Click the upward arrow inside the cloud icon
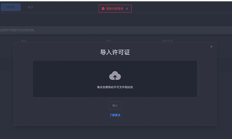Viewport: 232px width, 139px height. 115,77
